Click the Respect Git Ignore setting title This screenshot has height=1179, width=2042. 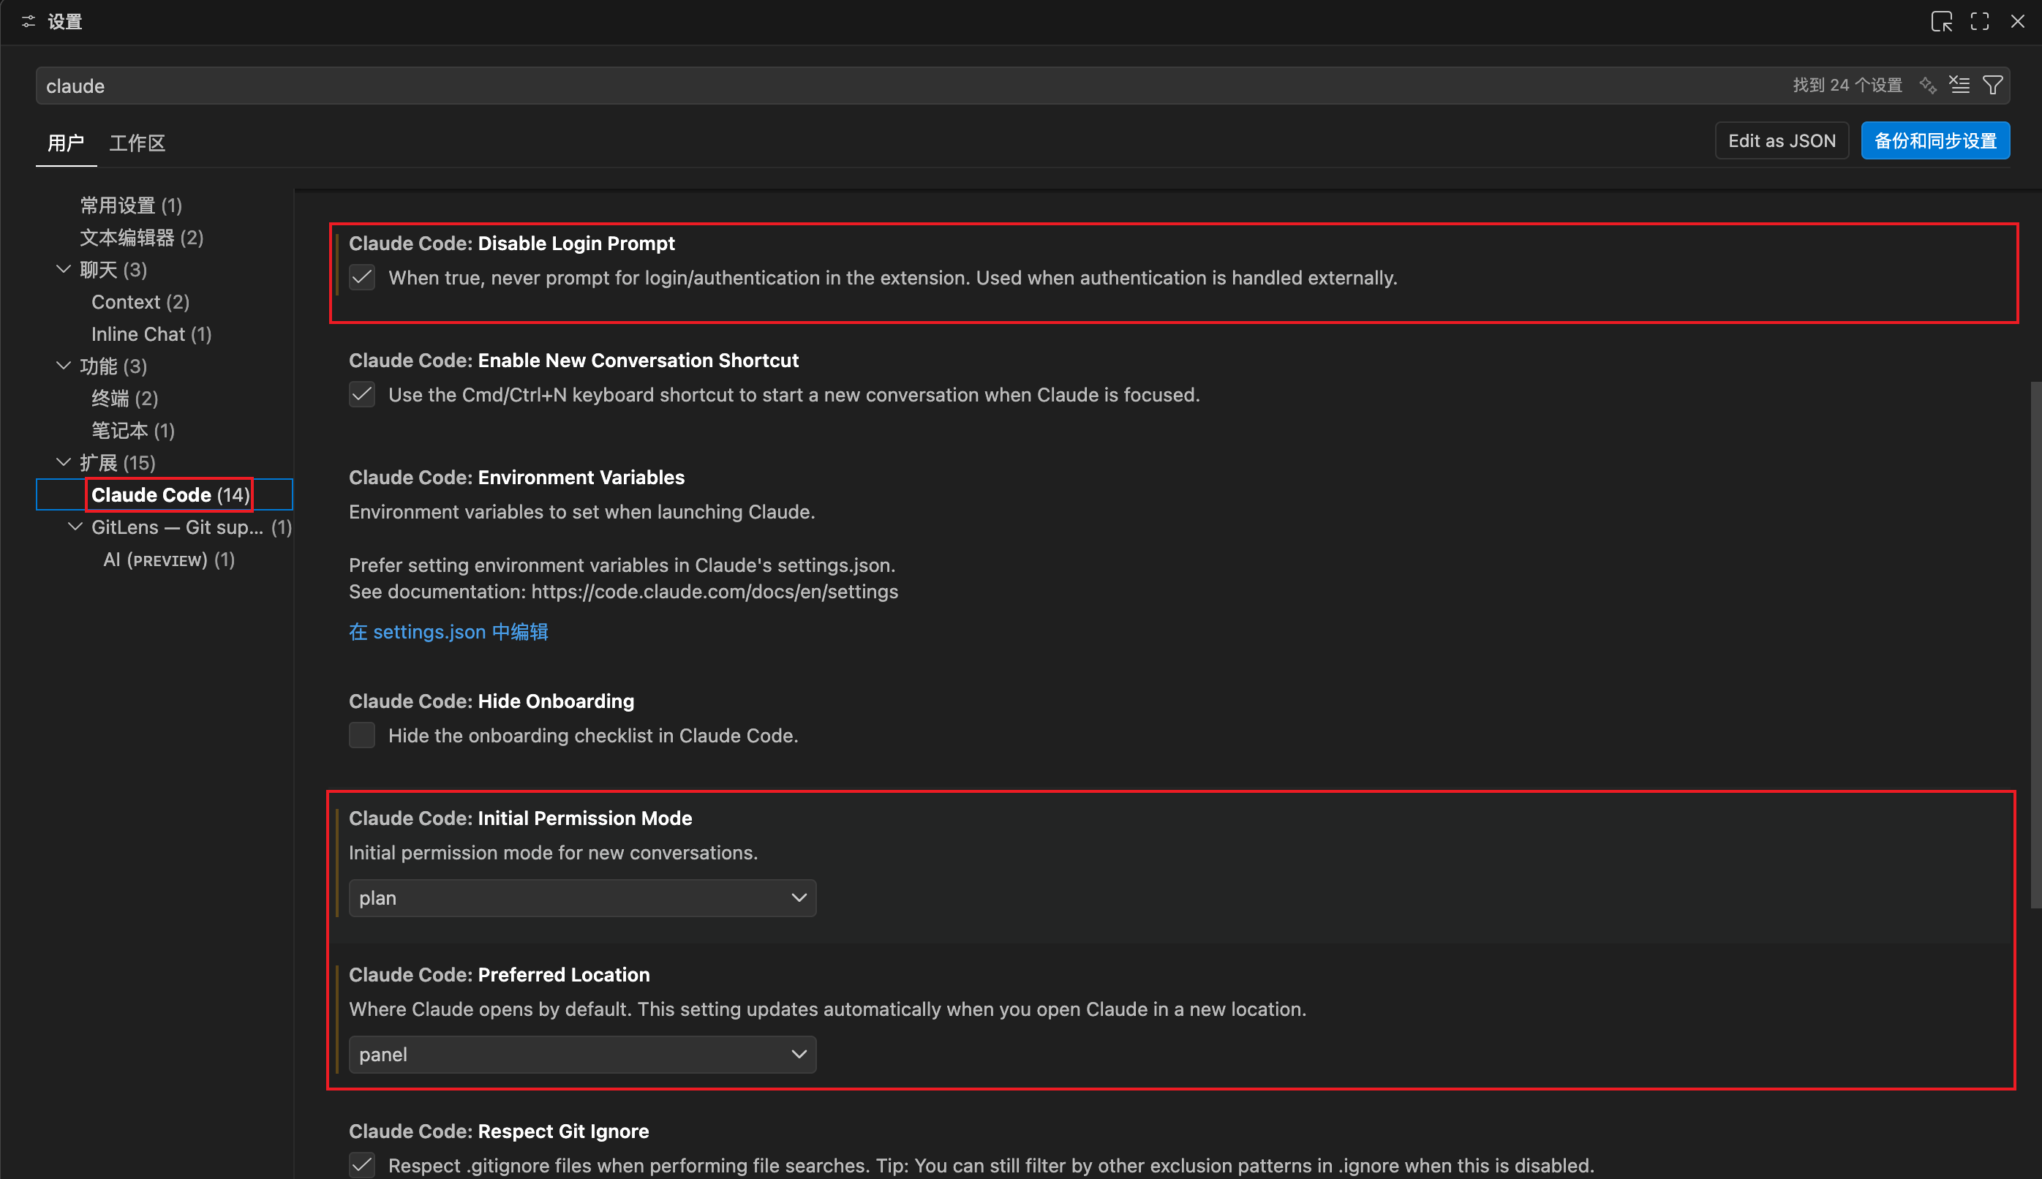[499, 1132]
